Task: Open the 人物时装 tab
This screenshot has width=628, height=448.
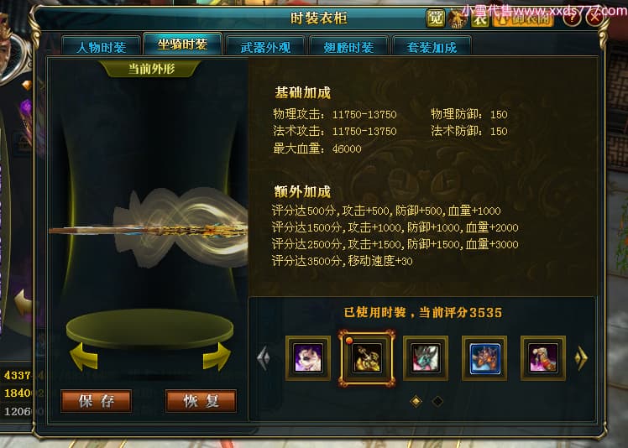Action: tap(101, 46)
